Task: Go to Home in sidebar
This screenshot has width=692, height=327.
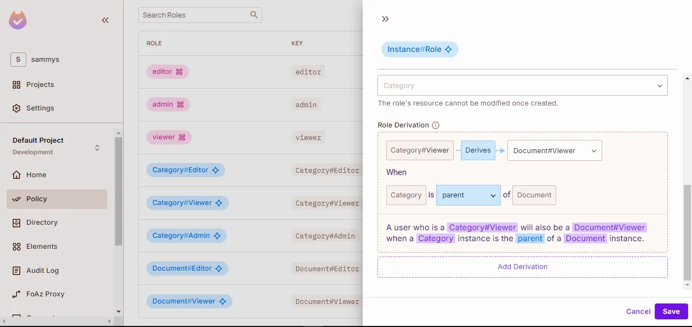Action: tap(36, 175)
